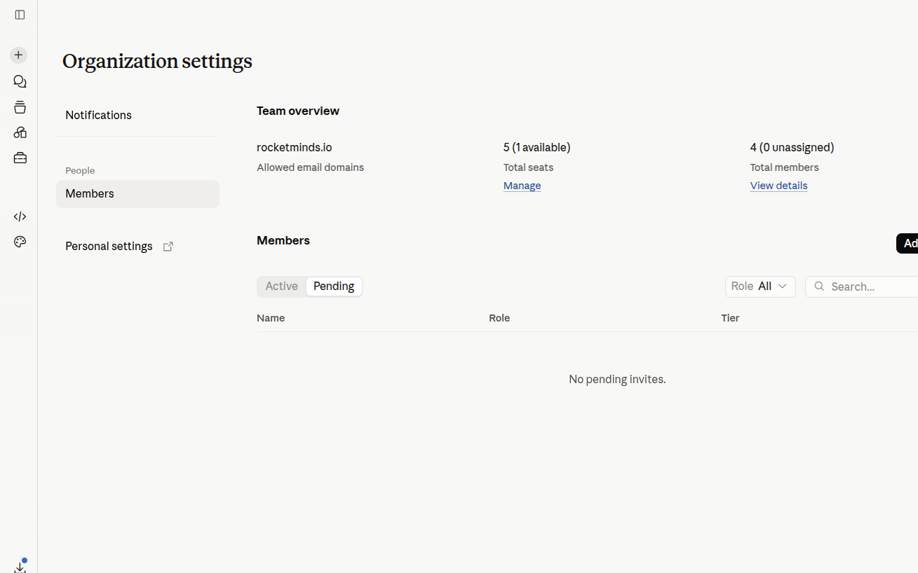918x573 pixels.
Task: Click the Tier column header
Action: pos(730,318)
